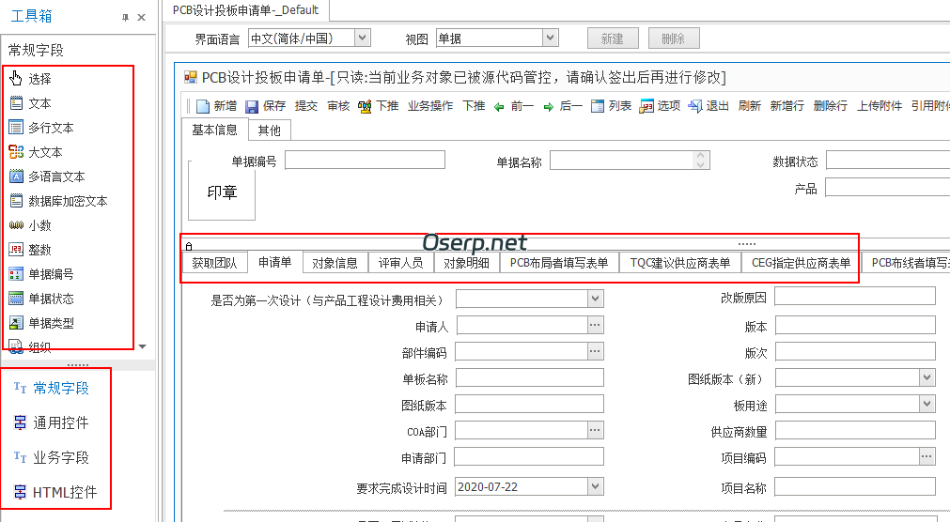Click the 下推 icon next to 审核
This screenshot has height=522, width=950.
click(x=365, y=107)
